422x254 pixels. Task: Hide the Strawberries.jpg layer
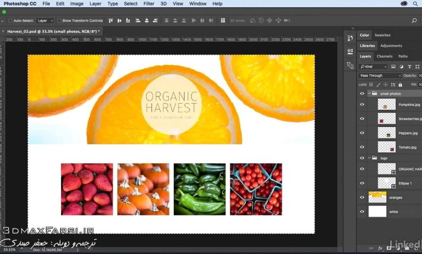(x=362, y=118)
